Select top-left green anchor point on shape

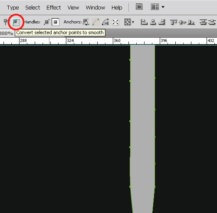point(130,60)
